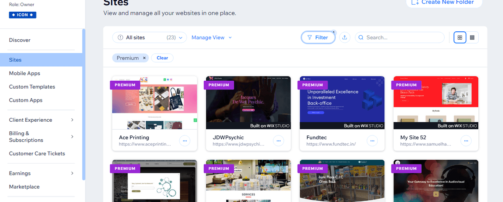Open the SERVICES event site thumbnail

(x=249, y=181)
